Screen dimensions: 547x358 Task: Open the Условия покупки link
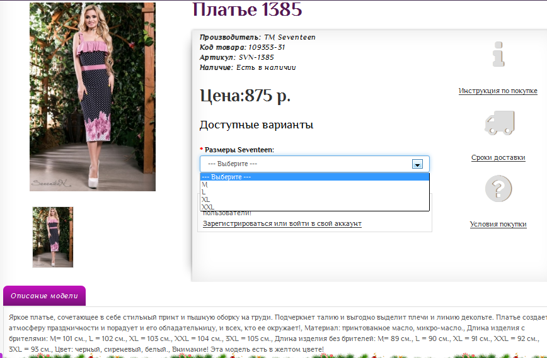(x=498, y=225)
